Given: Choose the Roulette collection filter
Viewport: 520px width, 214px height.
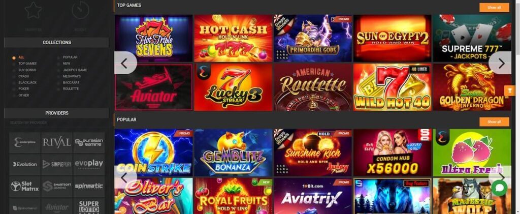Looking at the screenshot, I should point(71,89).
